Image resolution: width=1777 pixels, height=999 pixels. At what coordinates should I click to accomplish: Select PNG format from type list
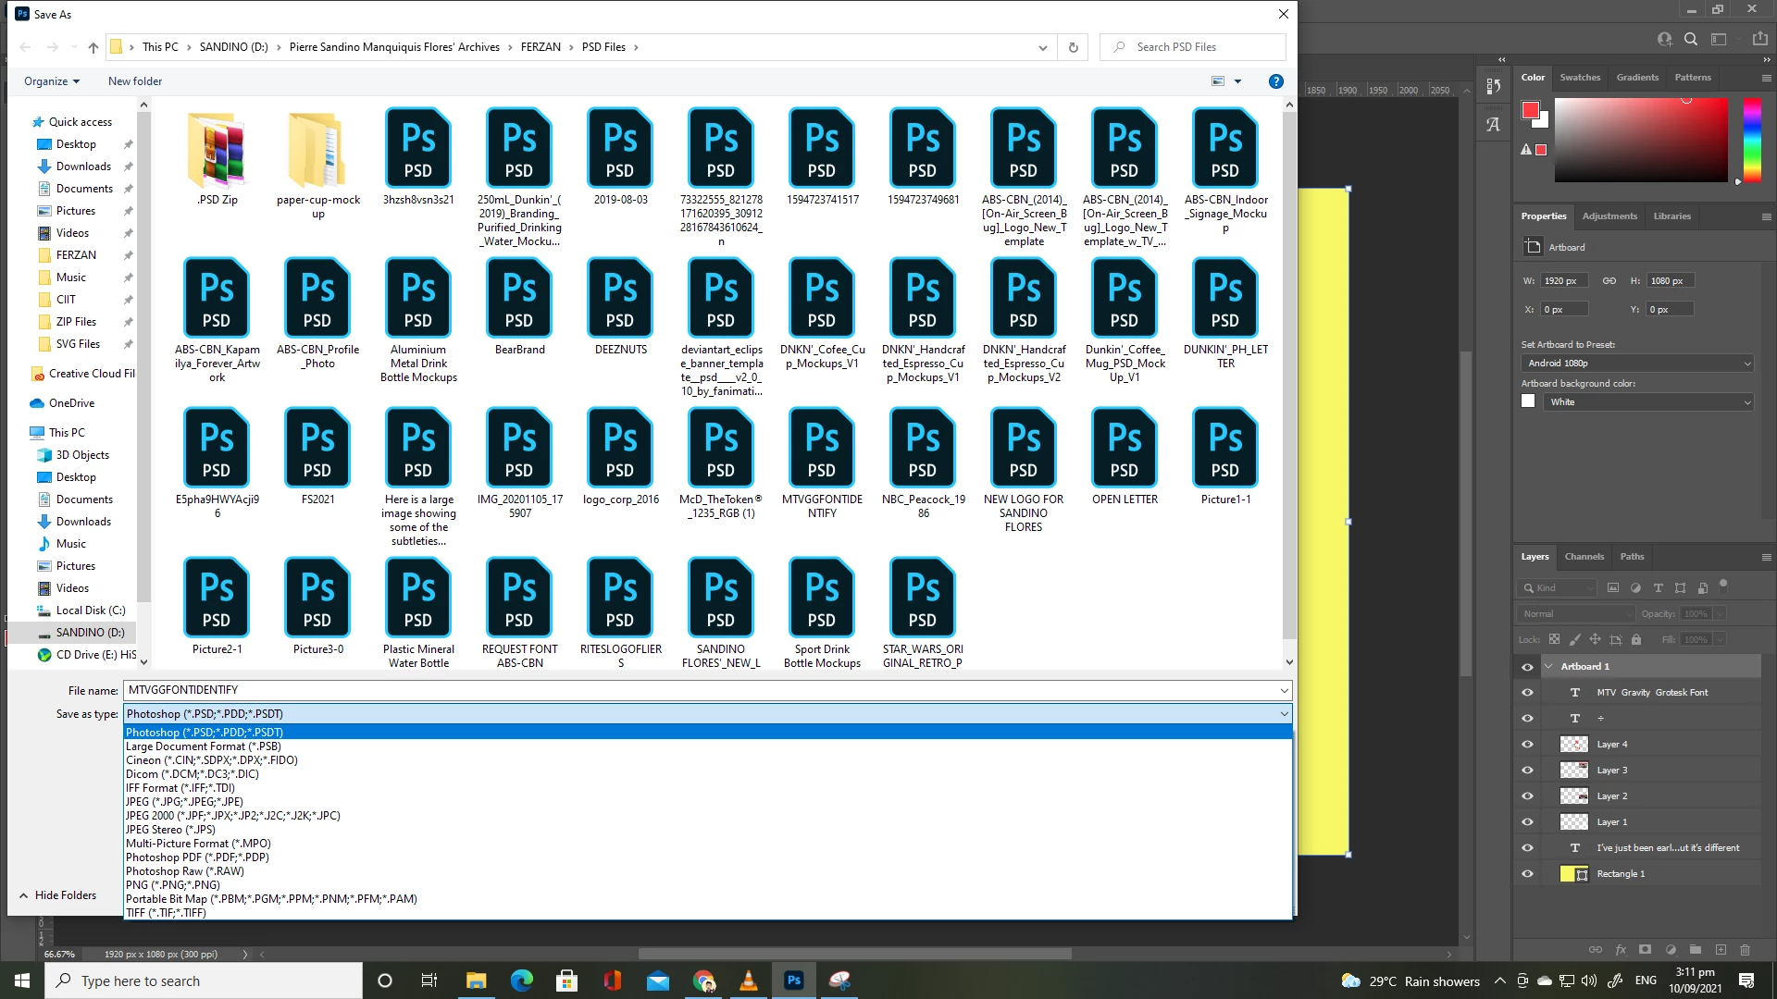[173, 885]
